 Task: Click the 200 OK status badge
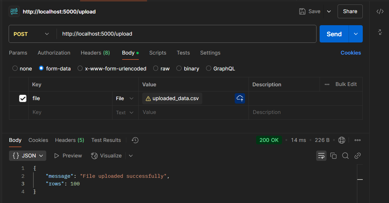coord(269,140)
